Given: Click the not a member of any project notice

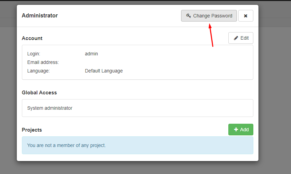Looking at the screenshot, I should [66, 145].
